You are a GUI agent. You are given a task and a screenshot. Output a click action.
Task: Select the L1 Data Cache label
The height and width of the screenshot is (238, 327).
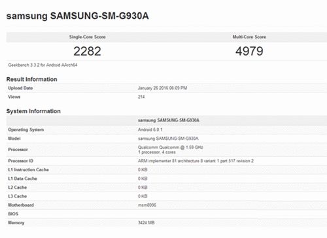tap(23, 178)
